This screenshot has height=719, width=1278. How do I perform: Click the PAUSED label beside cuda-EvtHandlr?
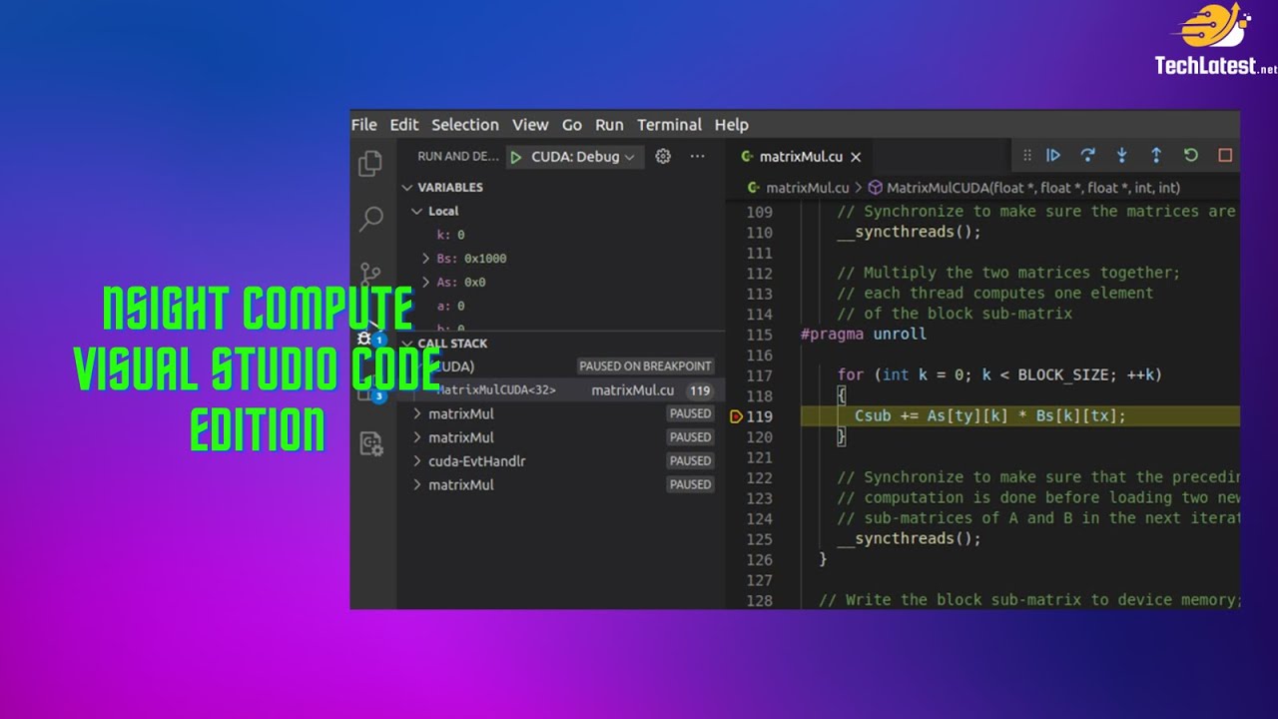[691, 461]
